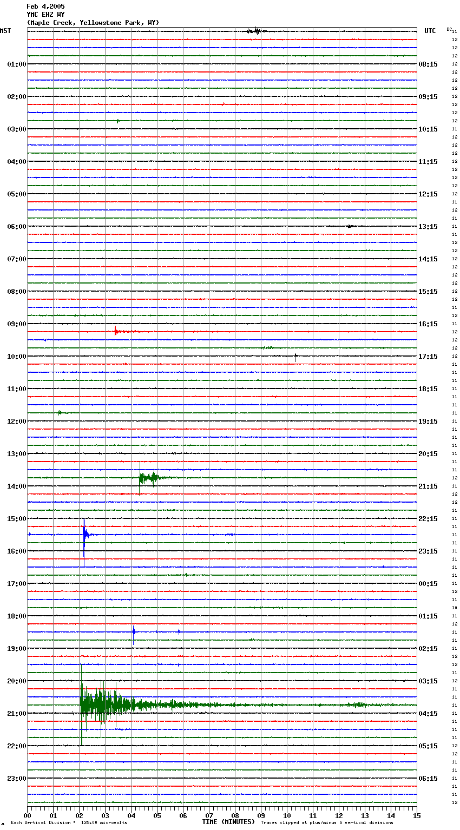Click the "Traces clipped at plus/minus 5" note
The height and width of the screenshot is (830, 460).
pos(327,823)
